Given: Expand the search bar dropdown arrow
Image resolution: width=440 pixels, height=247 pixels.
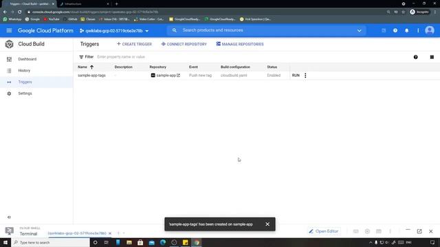Looking at the screenshot, I should tap(359, 30).
